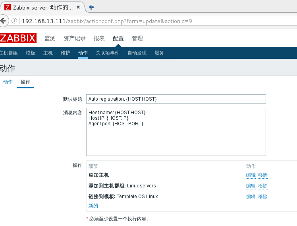Edit the 添加主机 operation
This screenshot has height=226, width=297.
click(x=251, y=175)
